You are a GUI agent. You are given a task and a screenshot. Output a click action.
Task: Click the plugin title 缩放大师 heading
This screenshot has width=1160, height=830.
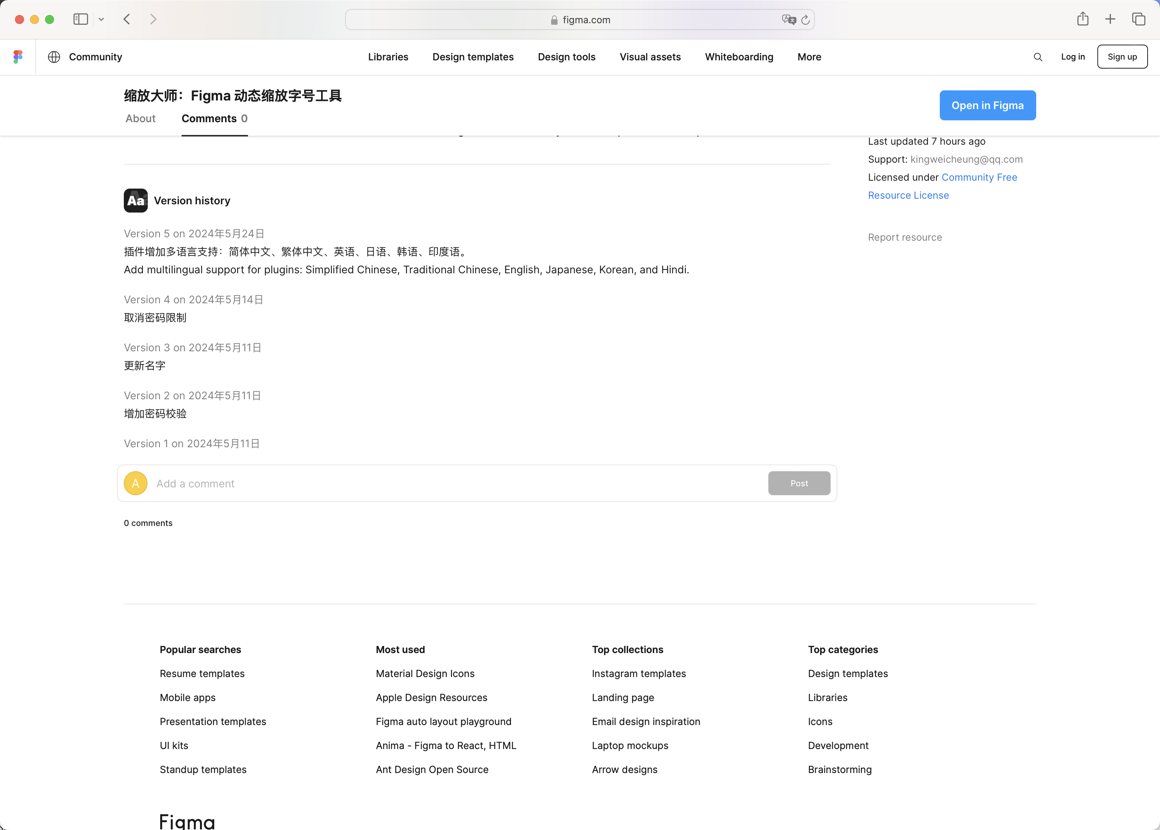pos(233,96)
